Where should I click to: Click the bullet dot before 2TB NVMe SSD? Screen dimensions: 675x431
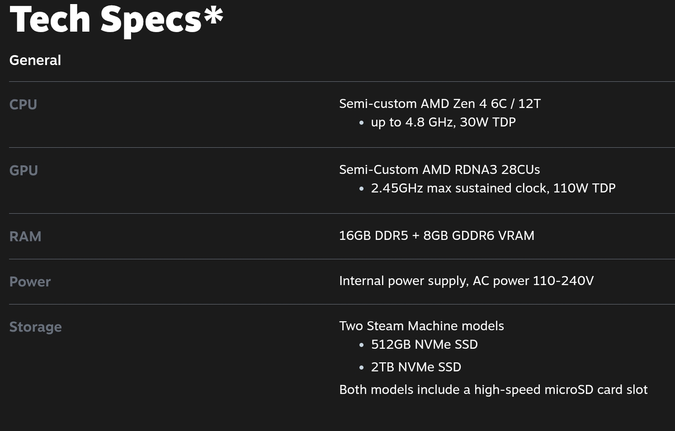coord(361,368)
